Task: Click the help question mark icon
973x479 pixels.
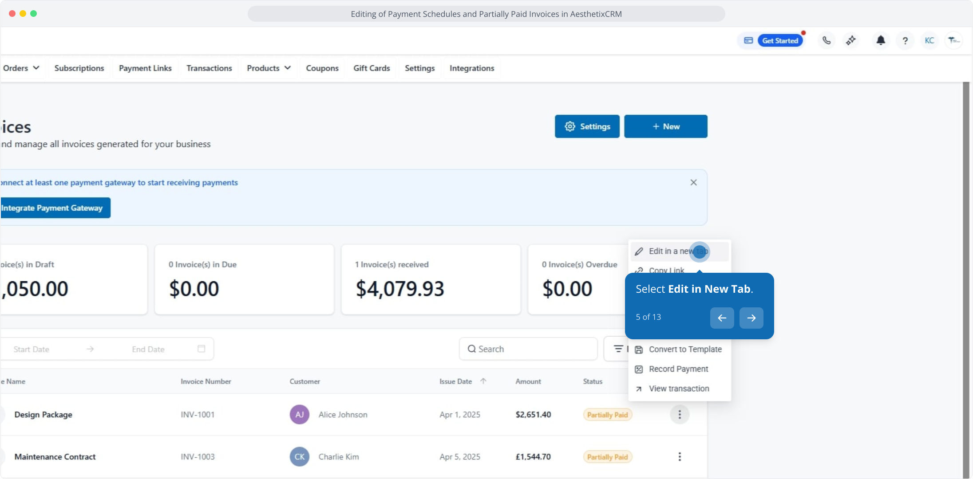Action: (905, 41)
